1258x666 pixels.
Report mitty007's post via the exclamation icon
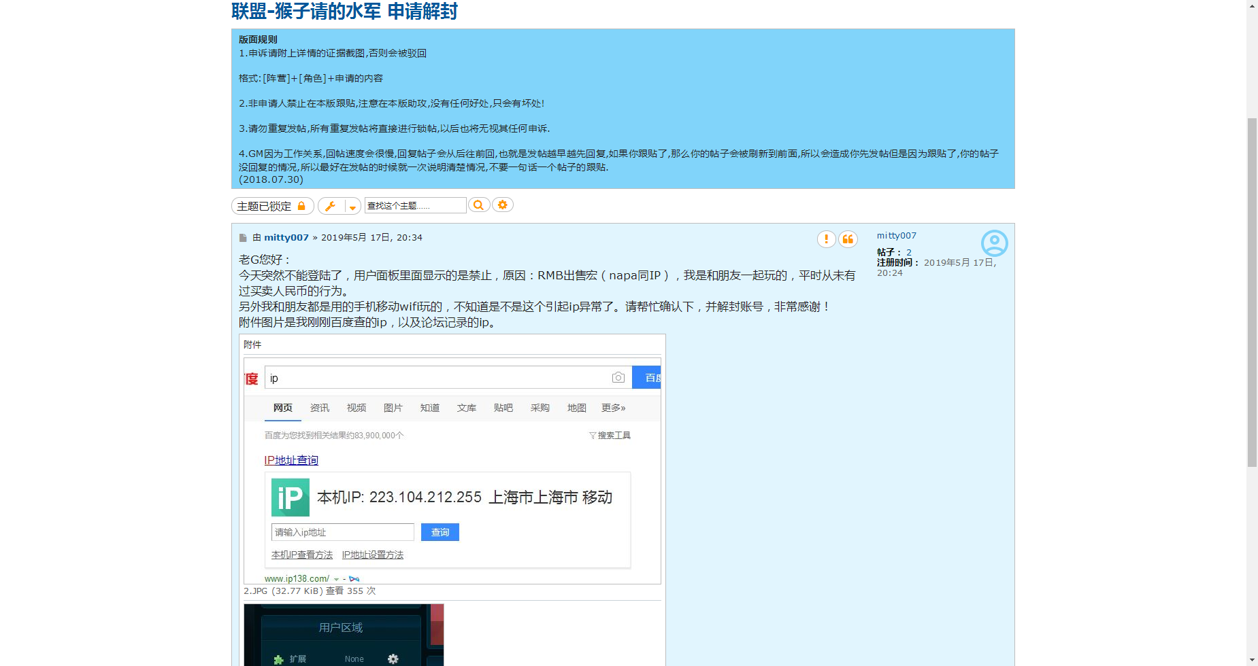[826, 239]
